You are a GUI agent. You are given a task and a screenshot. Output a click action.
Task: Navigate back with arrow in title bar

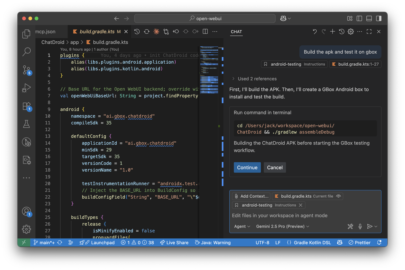116,18
